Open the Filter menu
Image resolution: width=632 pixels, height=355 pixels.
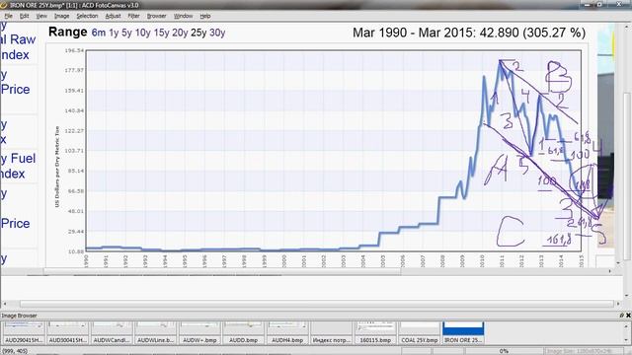(133, 16)
